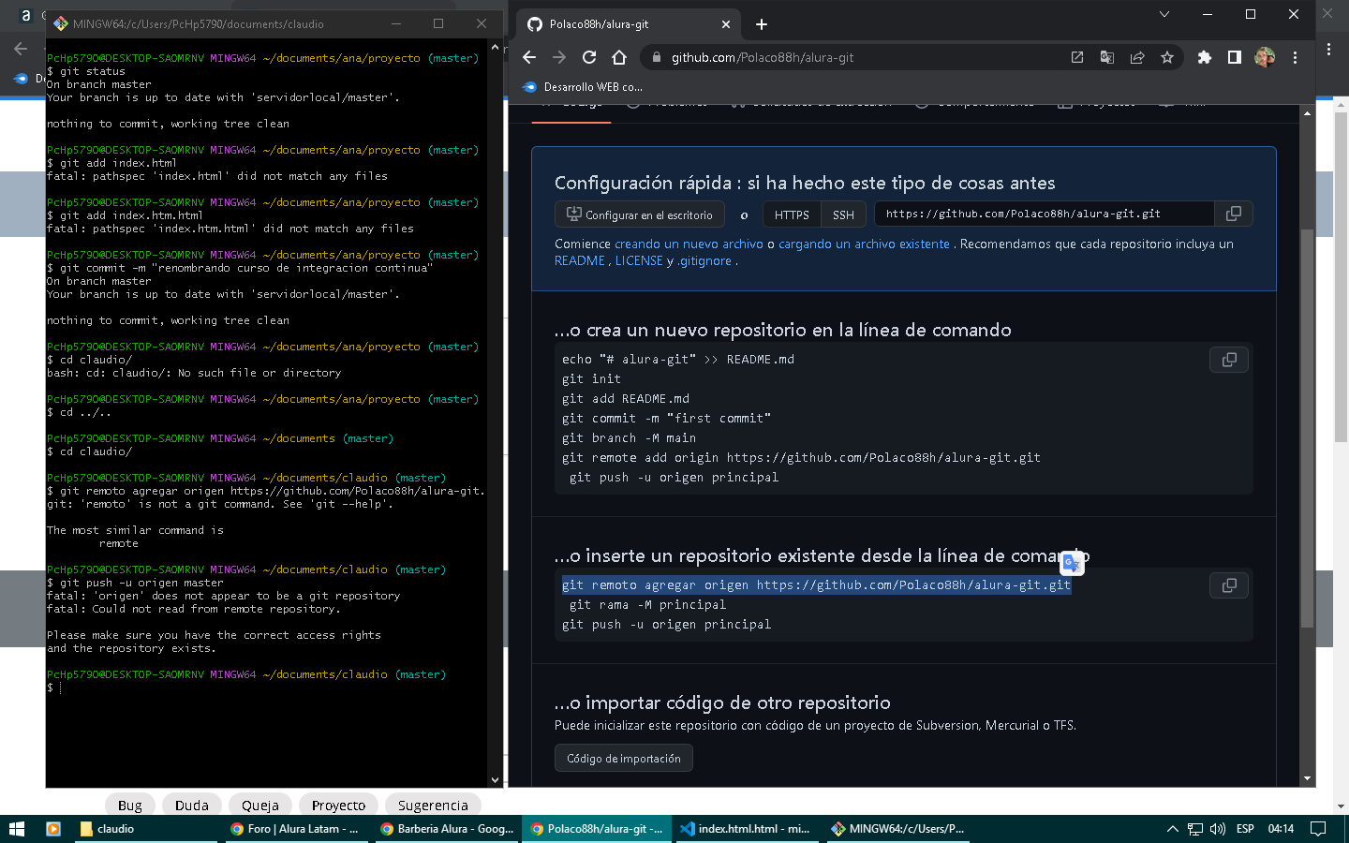Click the site lock icon in address bar
Image resolution: width=1349 pixels, height=843 pixels.
[656, 57]
